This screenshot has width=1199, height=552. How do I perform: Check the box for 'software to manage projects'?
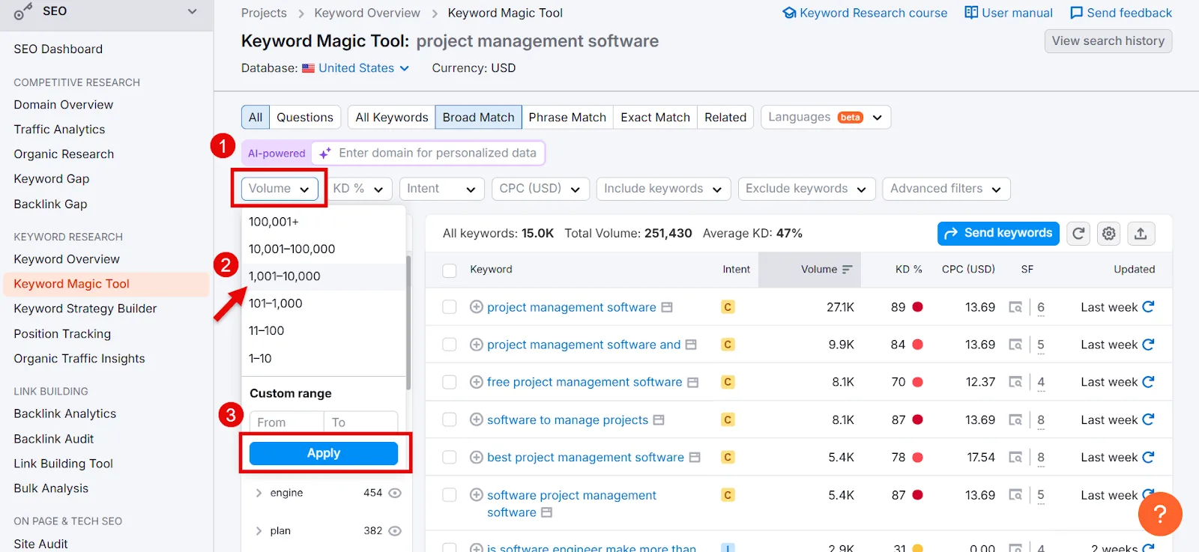[450, 419]
